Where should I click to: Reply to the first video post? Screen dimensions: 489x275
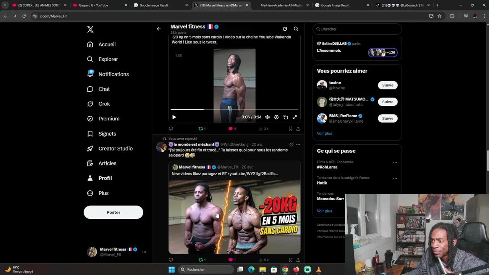click(171, 129)
